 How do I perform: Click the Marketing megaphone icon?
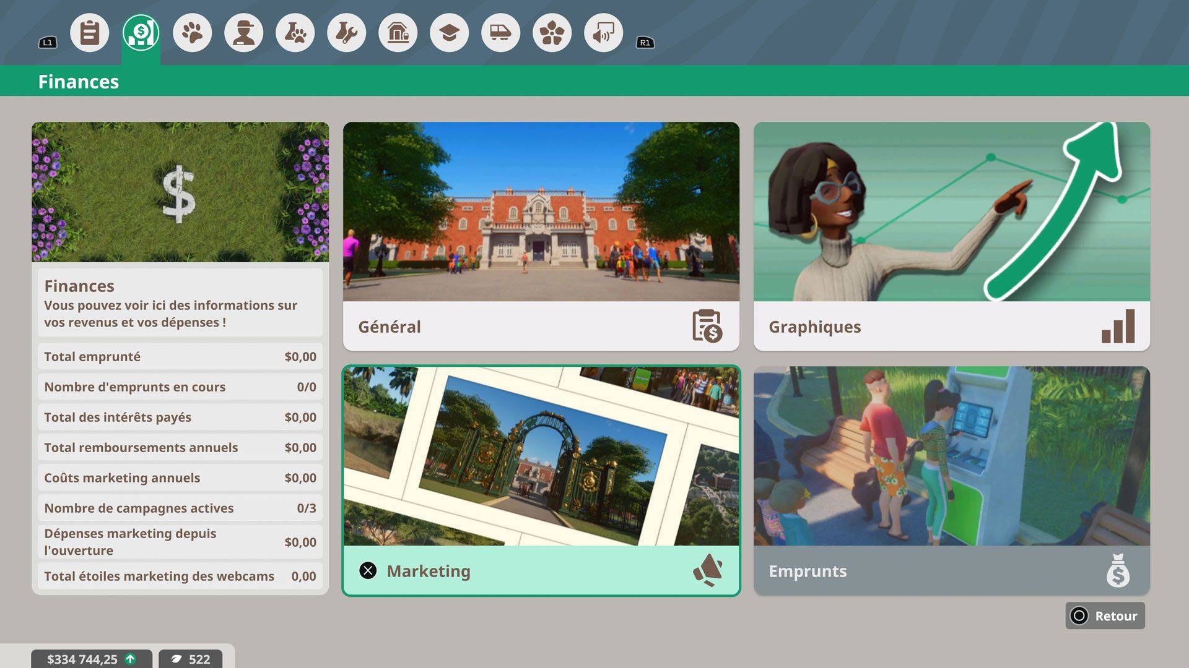pyautogui.click(x=708, y=570)
